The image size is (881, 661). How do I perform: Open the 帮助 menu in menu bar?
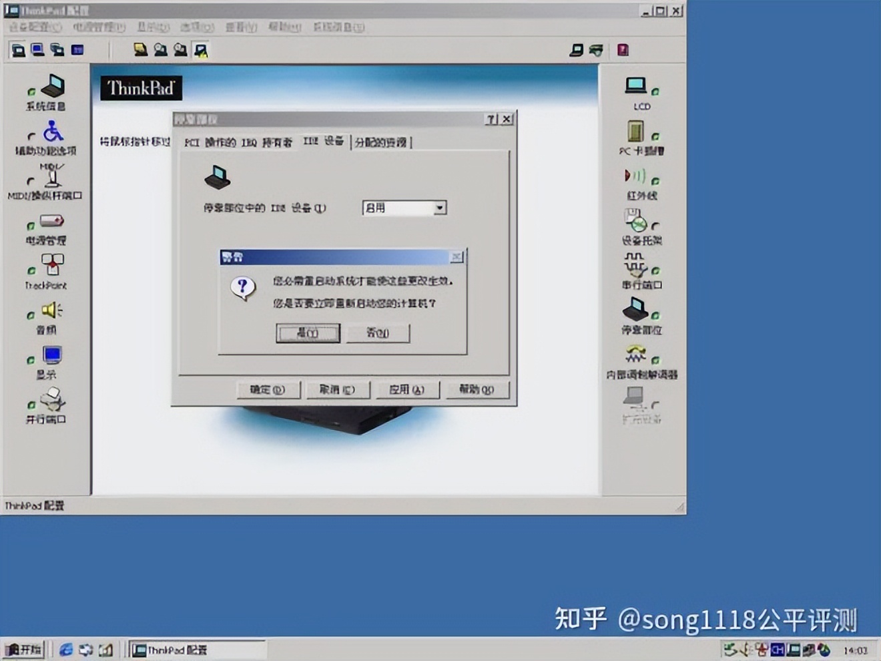pos(285,27)
